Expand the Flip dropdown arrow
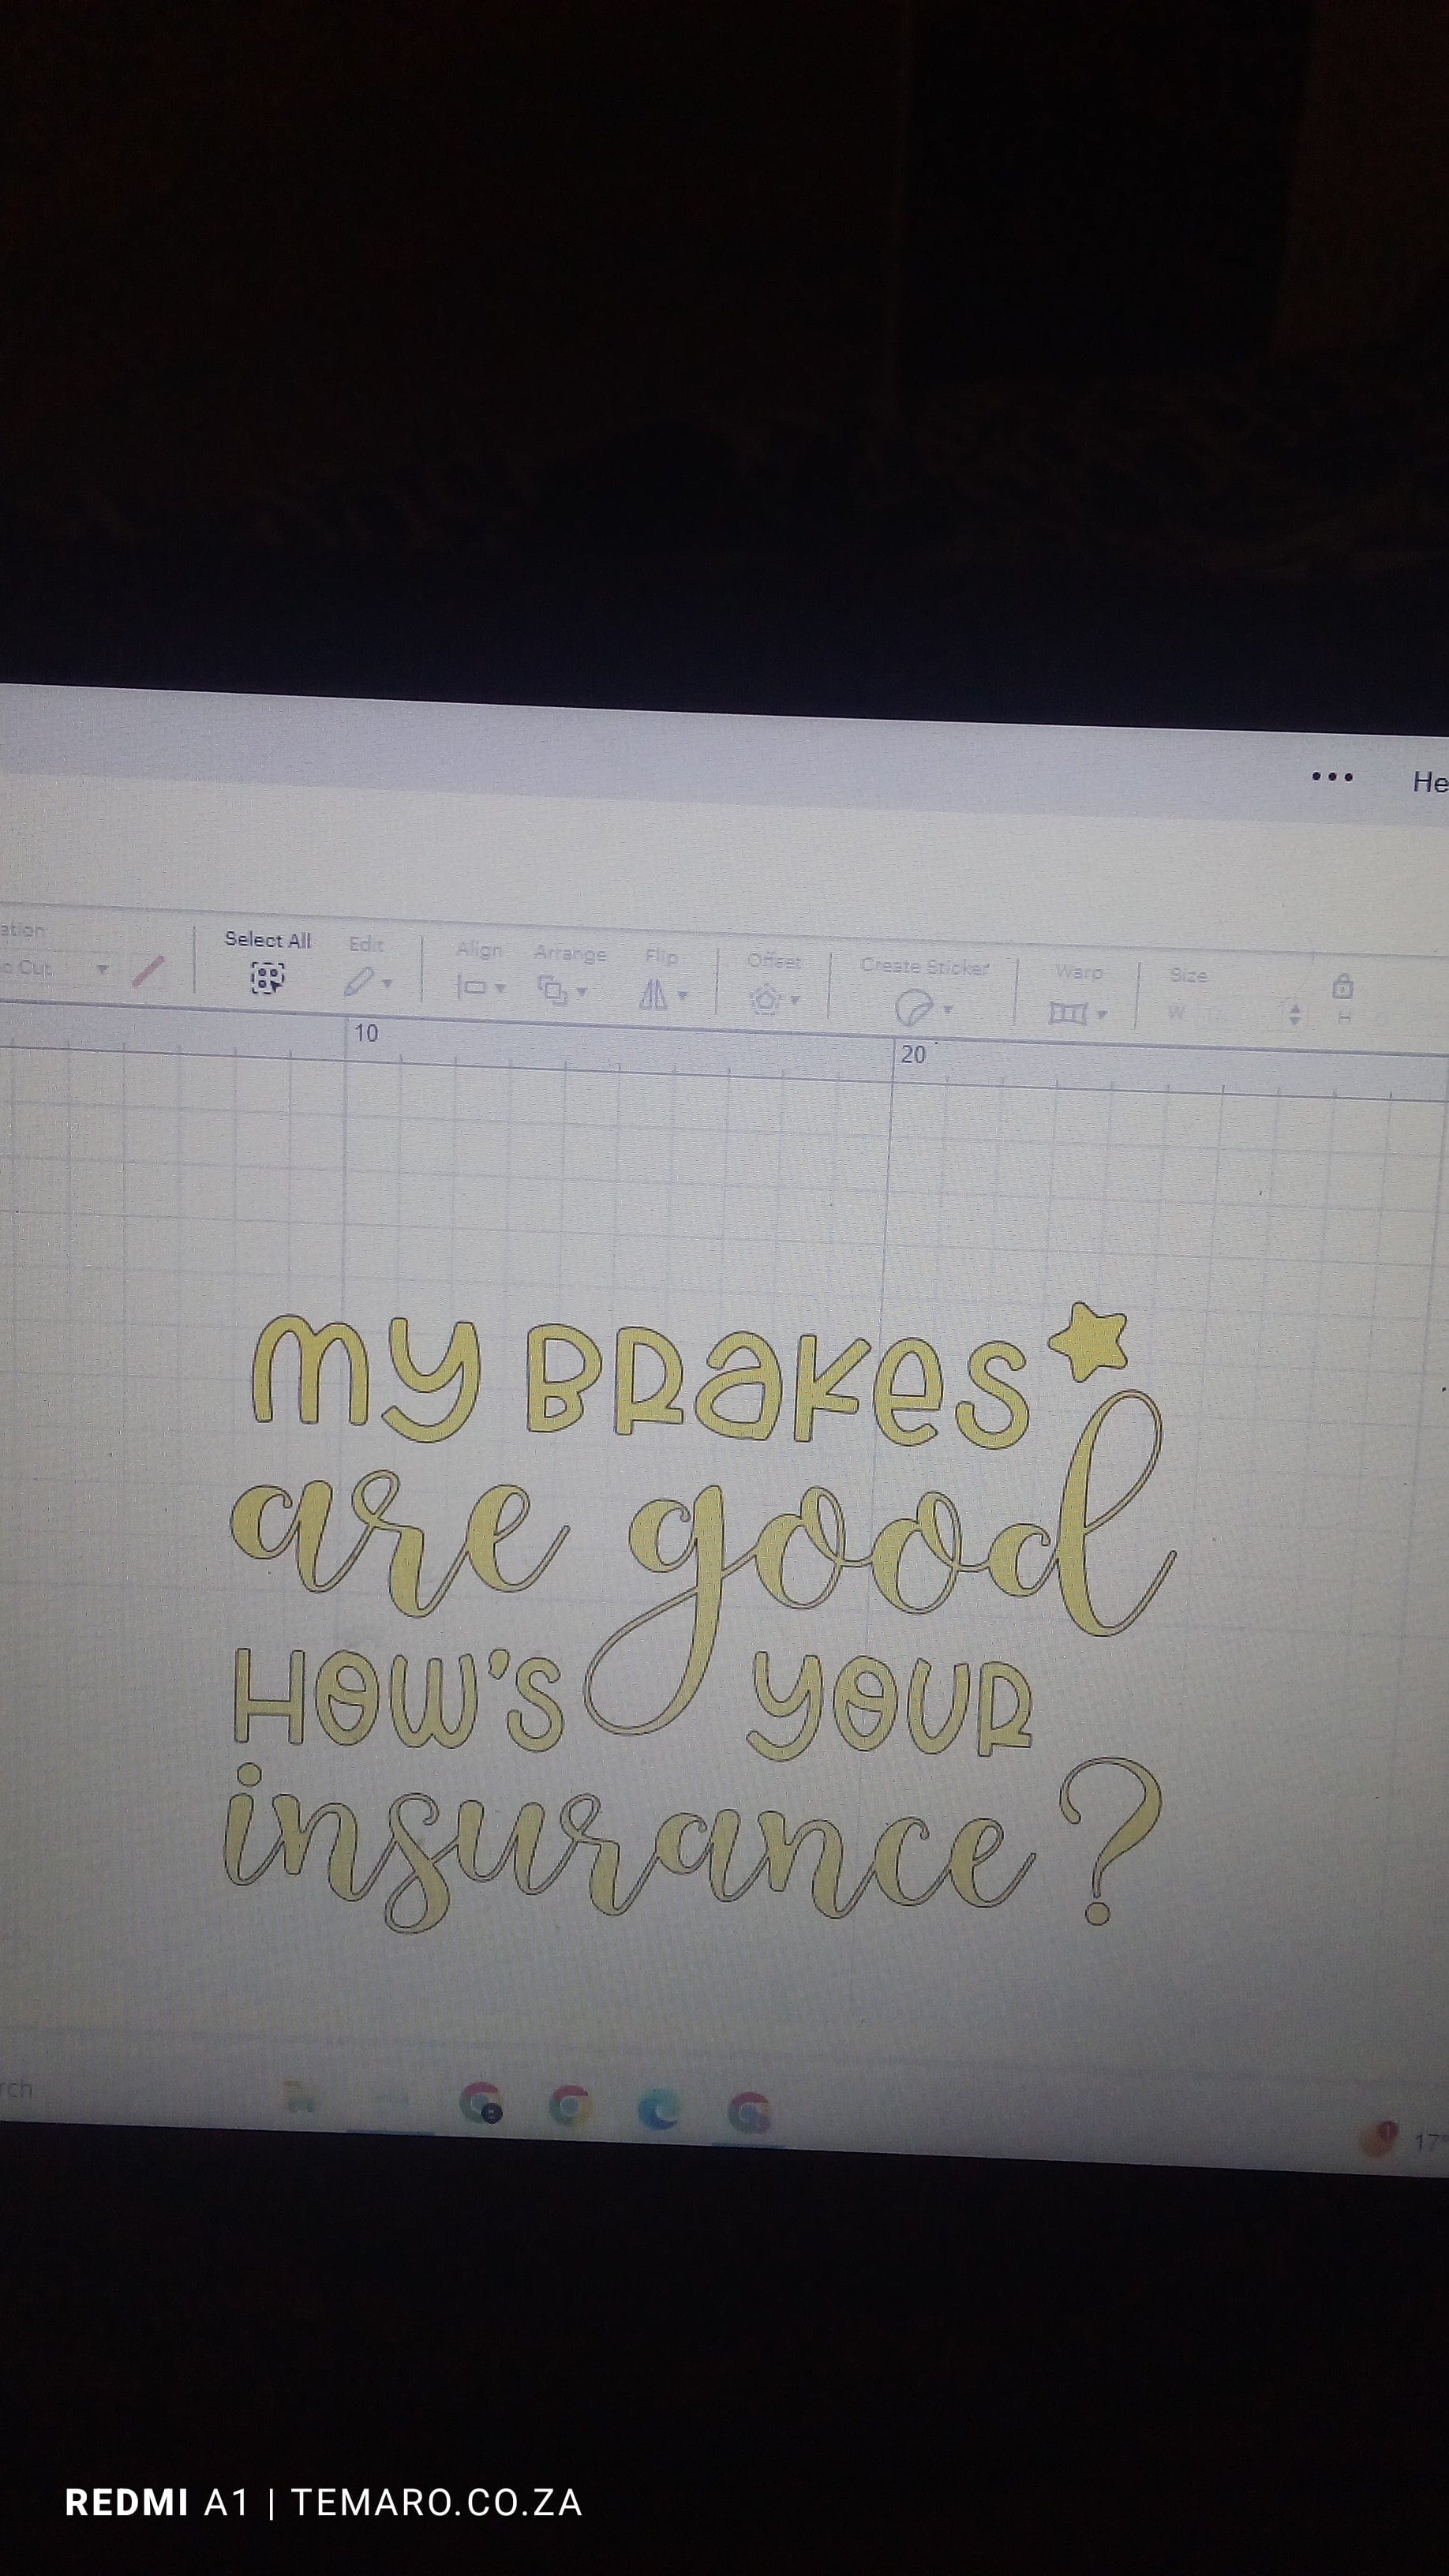This screenshot has width=1449, height=2576. coord(683,996)
